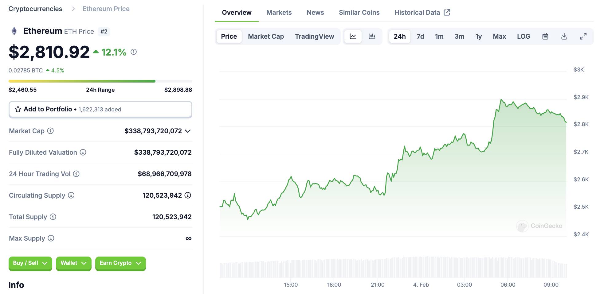Screen dimensions: 604x294
Task: Click the price chart peak near $2.9K
Action: (501, 99)
